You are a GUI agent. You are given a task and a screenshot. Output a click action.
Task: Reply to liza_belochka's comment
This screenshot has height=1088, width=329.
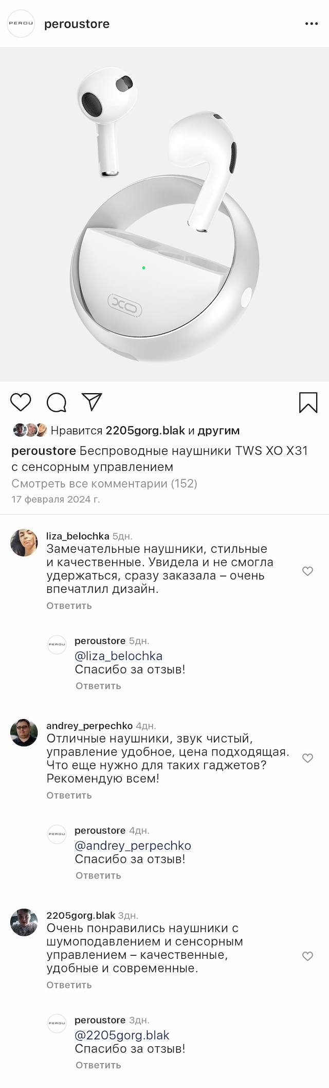click(x=69, y=605)
